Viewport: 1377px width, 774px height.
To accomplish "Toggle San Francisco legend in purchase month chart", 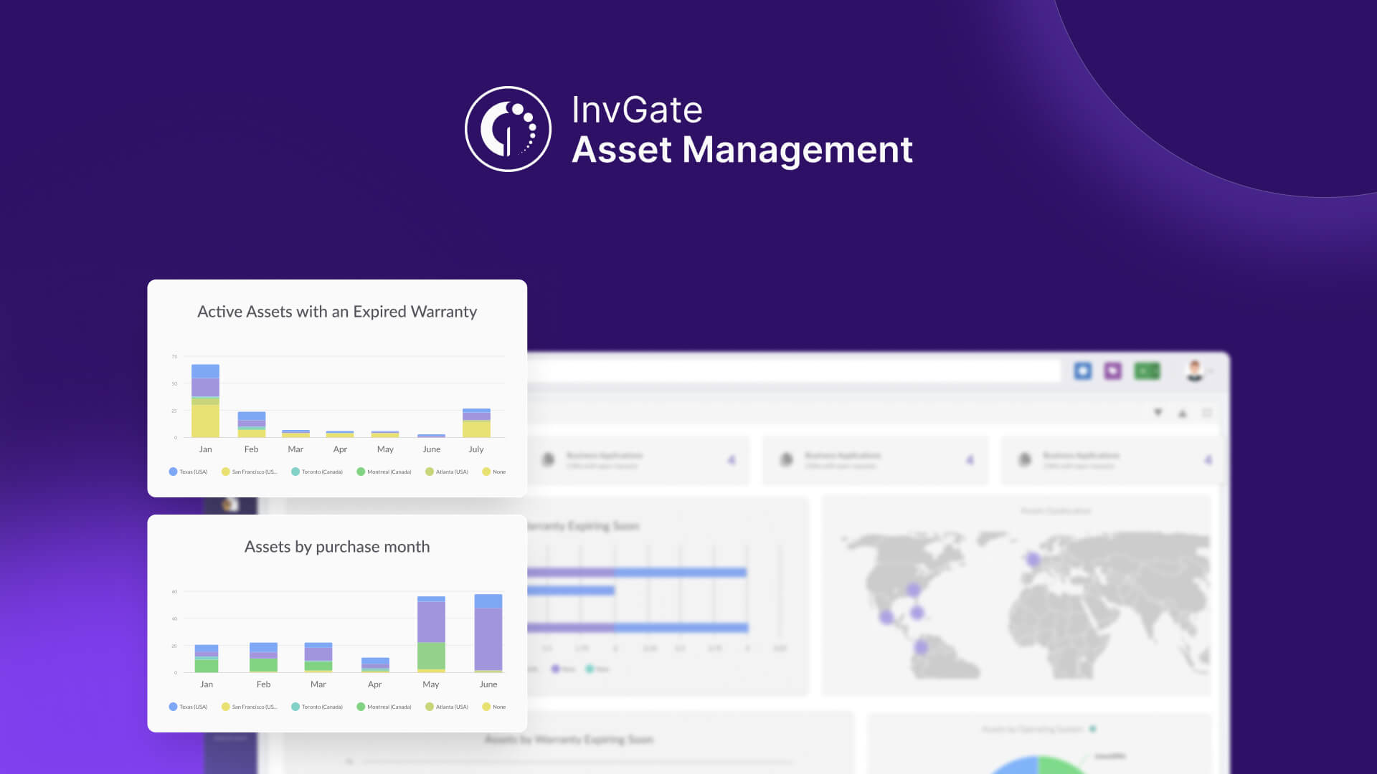I will 249,707.
